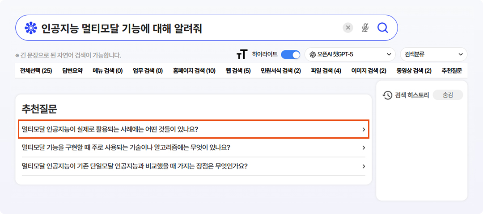The width and height of the screenshot is (483, 214).
Task: Open question about 단일모달 comparison 장점
Action: pyautogui.click(x=193, y=166)
